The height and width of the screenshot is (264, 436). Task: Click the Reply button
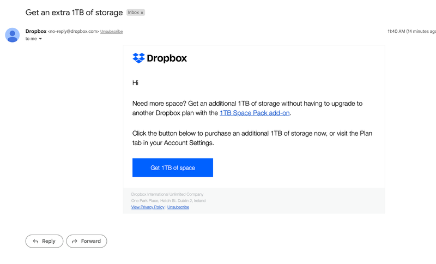[x=44, y=241]
